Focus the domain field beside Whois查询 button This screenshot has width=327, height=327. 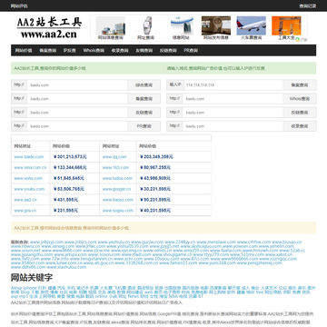coord(233,99)
